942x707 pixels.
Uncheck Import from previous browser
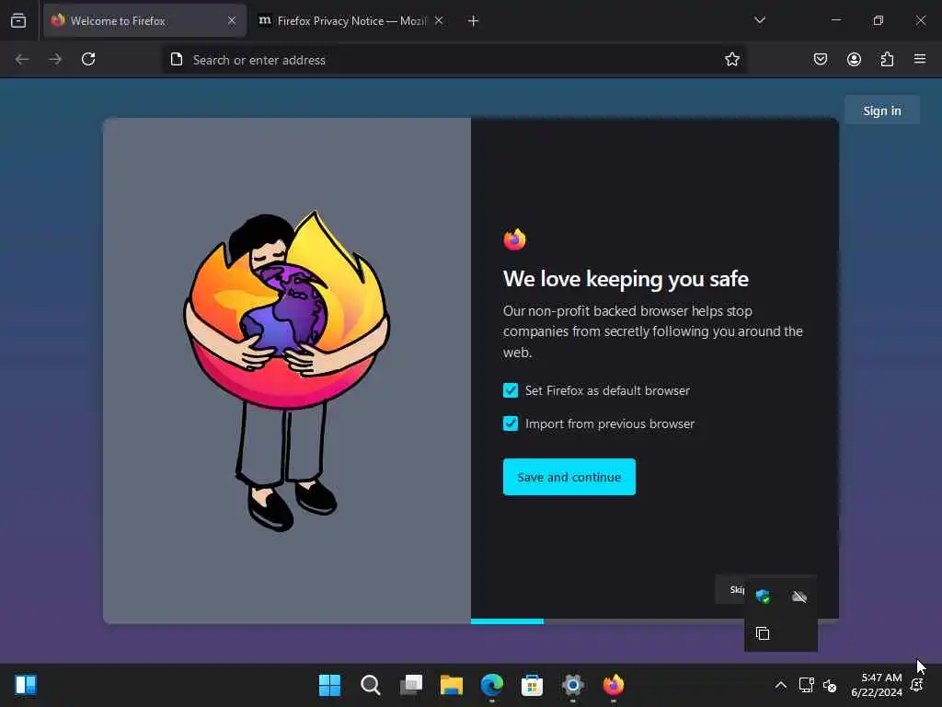511,423
